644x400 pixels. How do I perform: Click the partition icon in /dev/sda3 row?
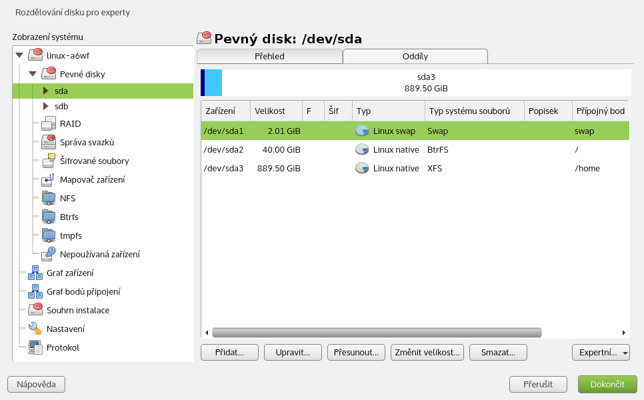(362, 169)
